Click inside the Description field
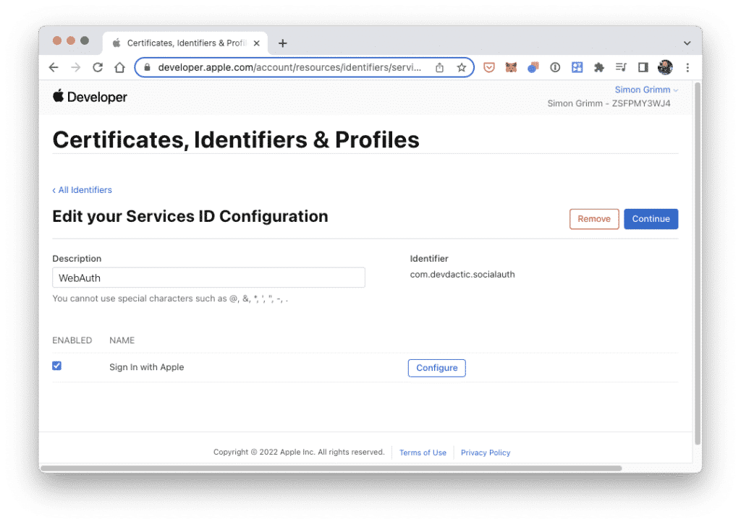Viewport: 741px width, 524px height. pyautogui.click(x=208, y=277)
